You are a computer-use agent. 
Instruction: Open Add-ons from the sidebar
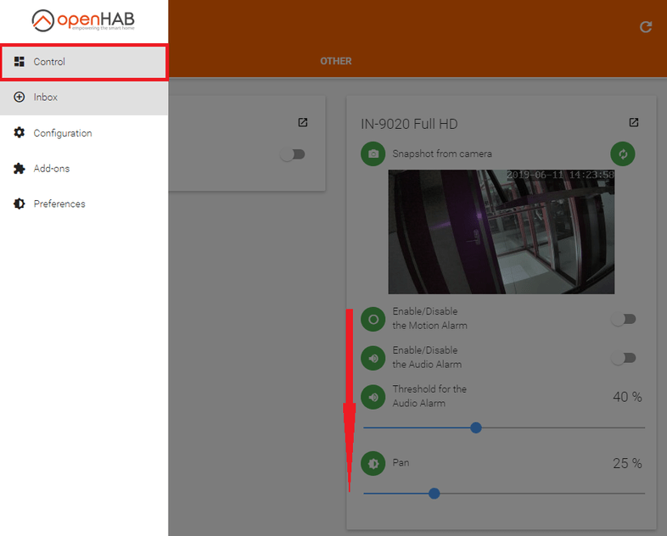click(83, 169)
